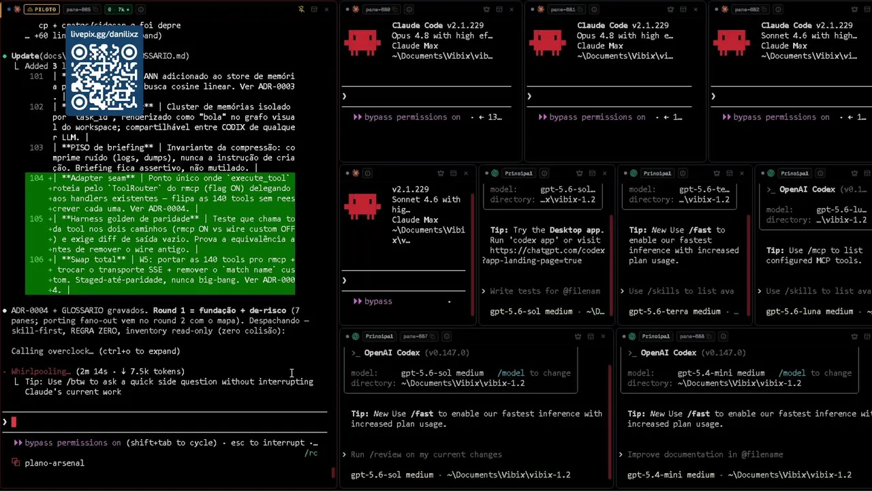The height and width of the screenshot is (491, 872).
Task: Toggle bypass permissions in pane-880
Action: point(407,117)
